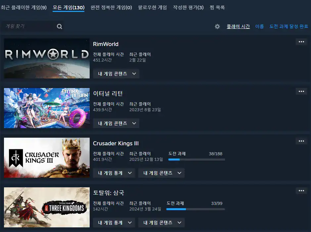This screenshot has width=311, height=232.
Task: Click achievement count 33/99
Action: (x=217, y=204)
